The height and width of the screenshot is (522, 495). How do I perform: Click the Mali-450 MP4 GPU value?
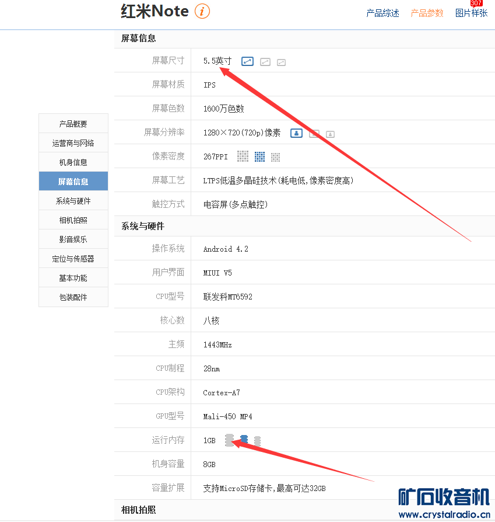tap(228, 417)
